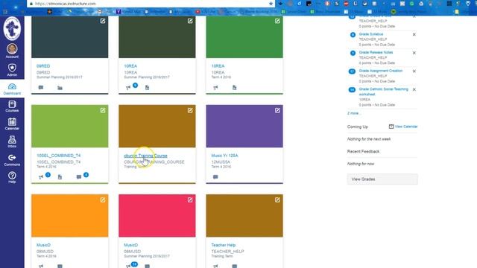Screen dimensions: 477x268
Task: Open discussions on 10SEL_COMBINED_T4 card
Action: [x=79, y=177]
